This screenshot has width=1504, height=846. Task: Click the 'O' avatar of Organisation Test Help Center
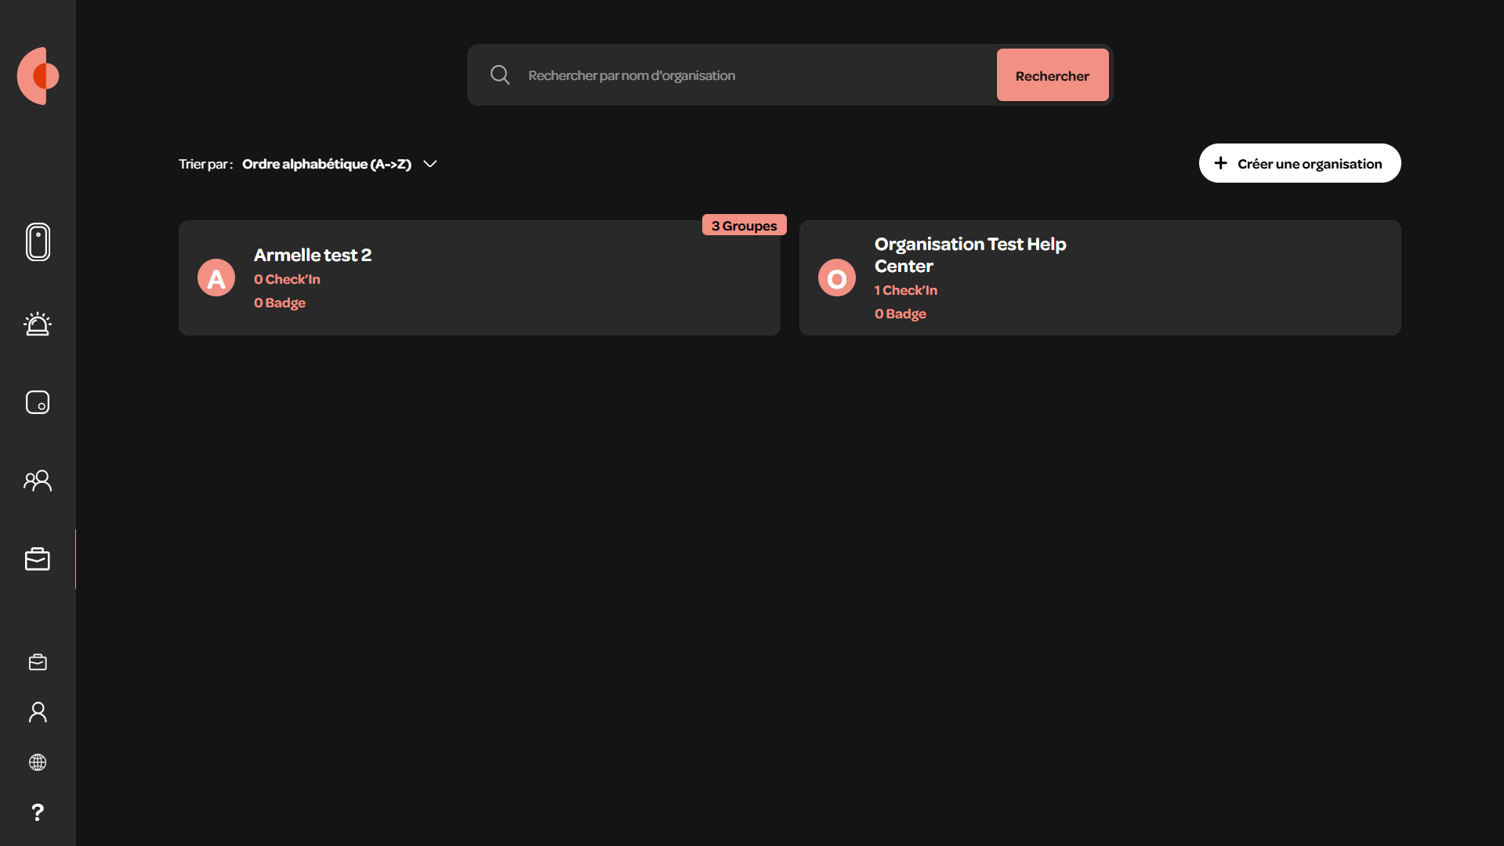[x=837, y=278]
